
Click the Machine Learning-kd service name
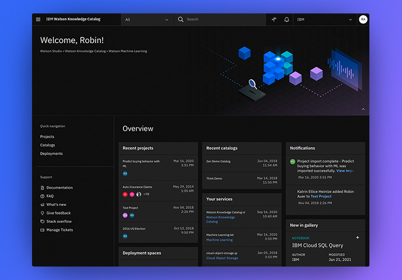(x=220, y=235)
